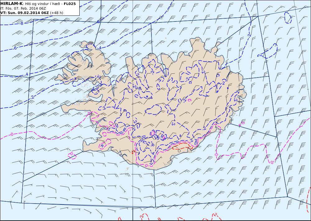This screenshot has width=311, height=221.
Task: Click the (+48 h) forecast offset text
Action: point(57,13)
